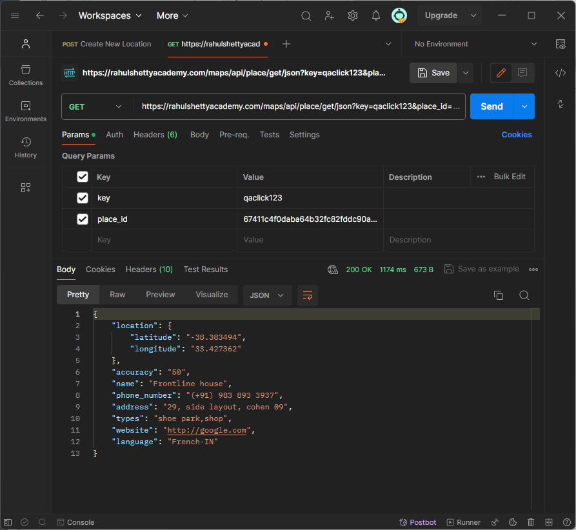The image size is (576, 530).
Task: Switch to the 'Create New Location' tab
Action: pyautogui.click(x=106, y=44)
